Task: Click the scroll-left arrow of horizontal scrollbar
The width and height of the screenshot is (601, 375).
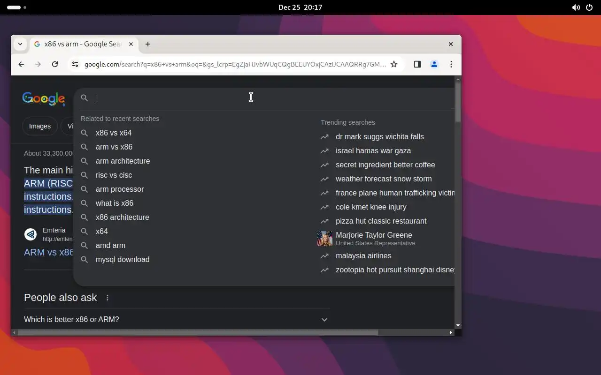Action: coord(14,332)
